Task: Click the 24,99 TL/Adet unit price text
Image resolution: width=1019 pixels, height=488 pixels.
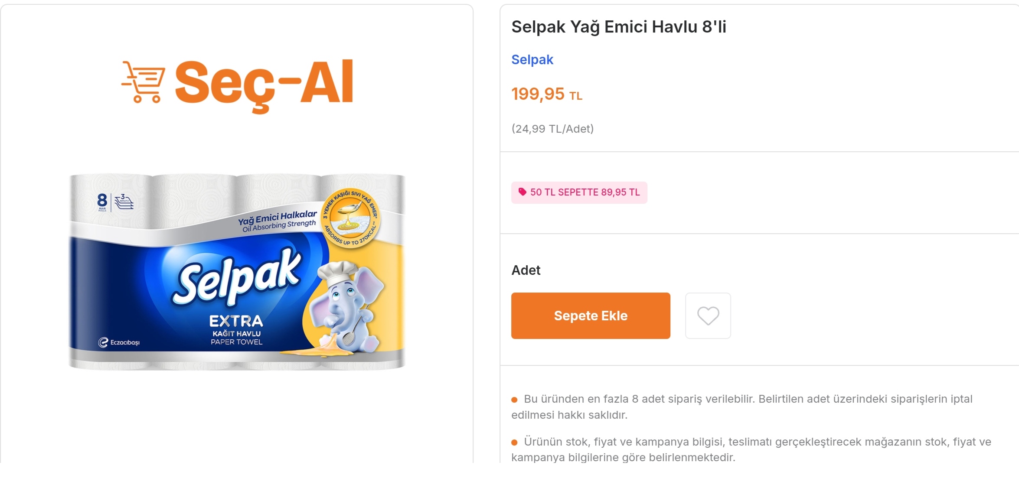Action: tap(552, 129)
